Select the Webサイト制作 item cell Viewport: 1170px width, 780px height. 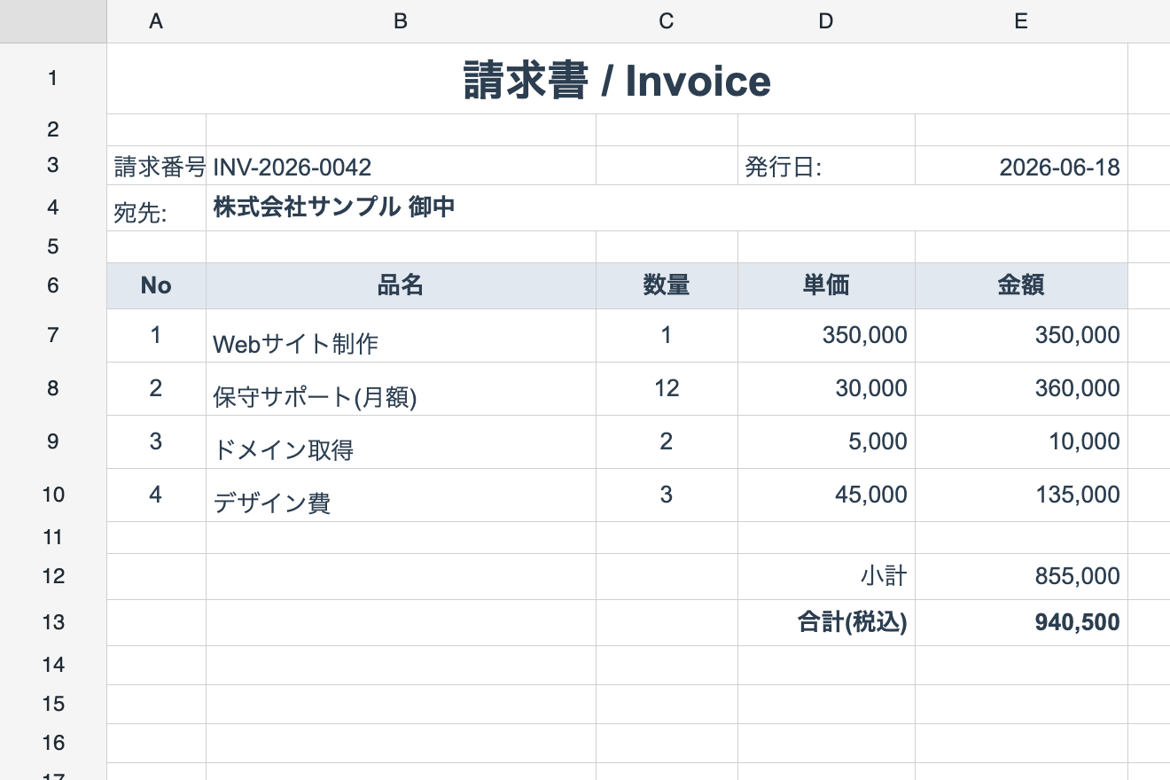click(401, 335)
